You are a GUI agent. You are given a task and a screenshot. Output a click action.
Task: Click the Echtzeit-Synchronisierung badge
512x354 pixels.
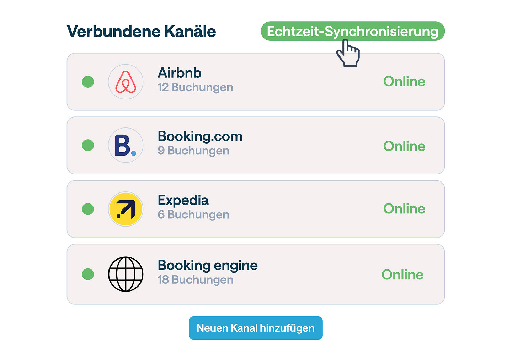pos(352,31)
